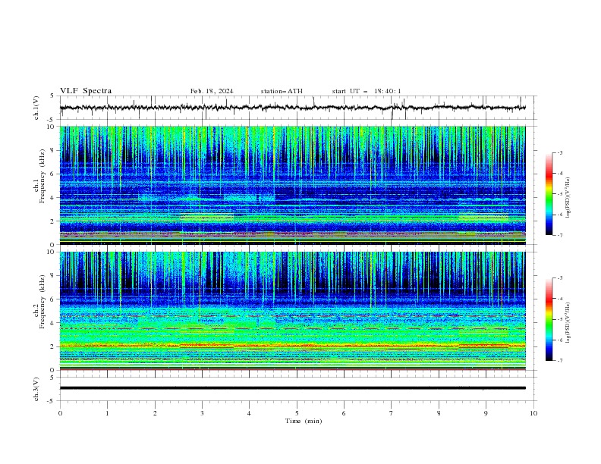
Task: Click the "4" tick on the Time axis
Action: pyautogui.click(x=249, y=413)
